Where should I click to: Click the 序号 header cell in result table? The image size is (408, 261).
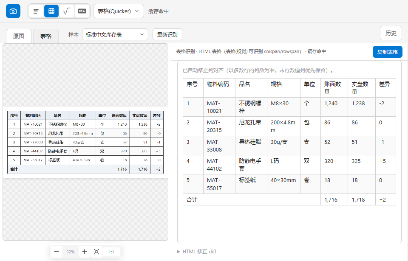coord(193,88)
